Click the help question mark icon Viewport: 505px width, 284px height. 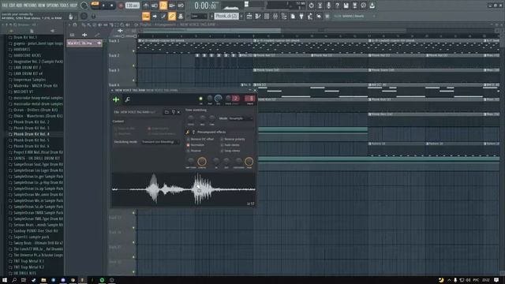pos(337,6)
